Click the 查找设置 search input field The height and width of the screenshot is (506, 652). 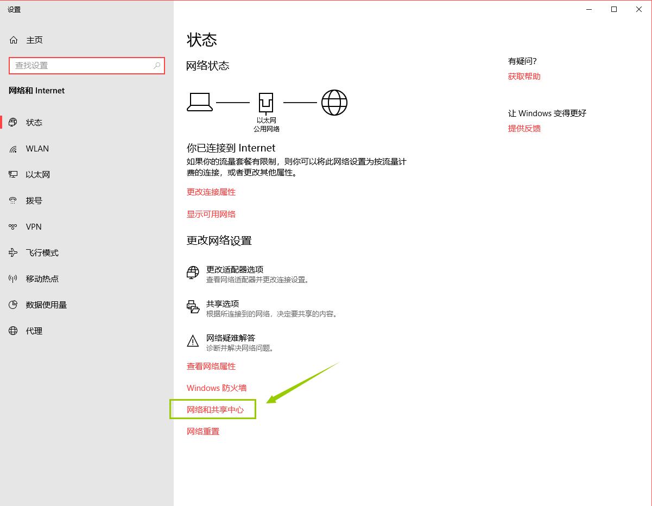click(81, 66)
